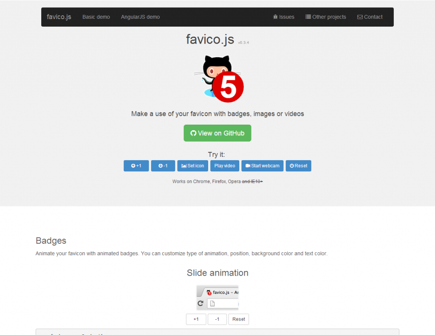
Task: Click the badged favicon in the mockup tab
Action: (208, 292)
